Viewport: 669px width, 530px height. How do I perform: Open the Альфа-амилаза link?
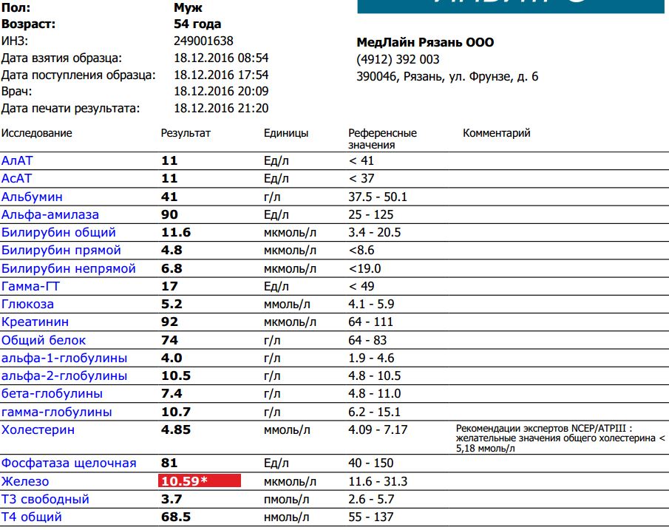tap(50, 214)
